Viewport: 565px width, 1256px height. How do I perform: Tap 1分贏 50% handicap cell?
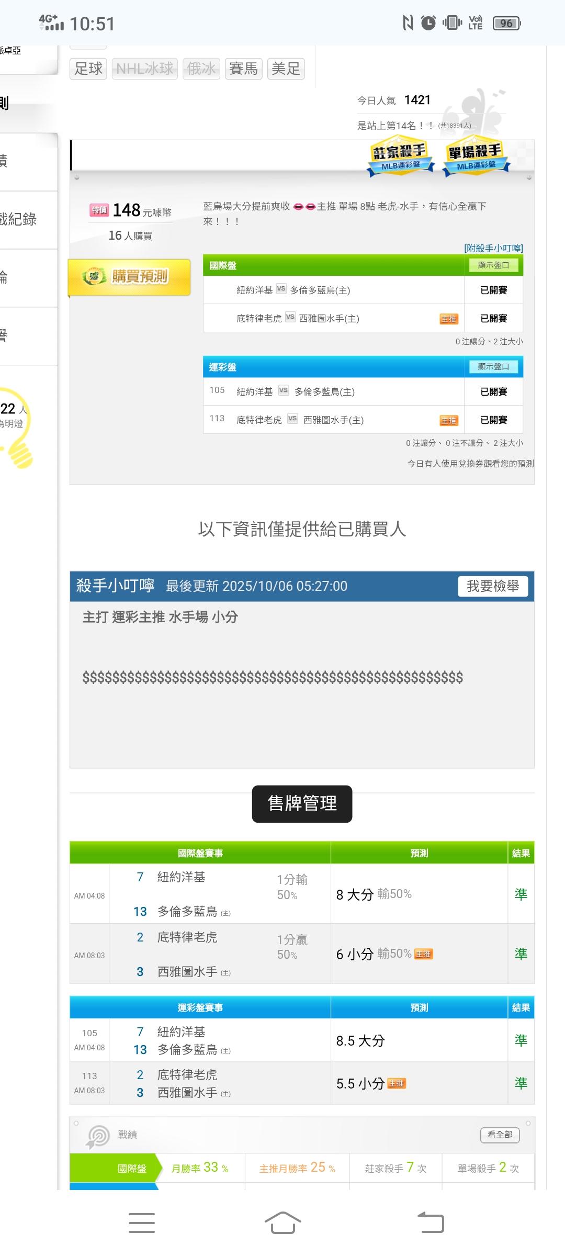(x=292, y=947)
